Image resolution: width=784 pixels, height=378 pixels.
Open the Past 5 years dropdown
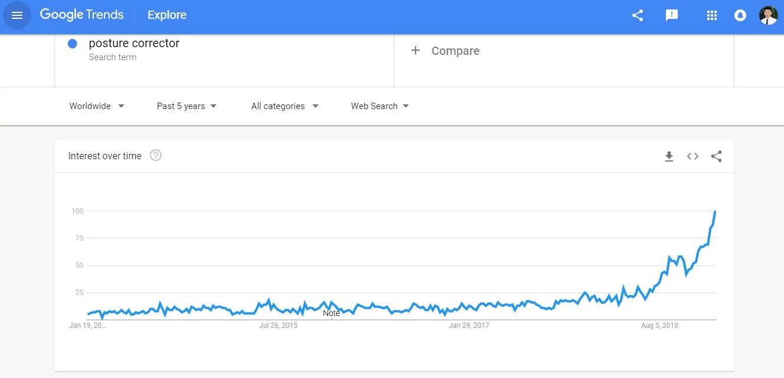187,106
